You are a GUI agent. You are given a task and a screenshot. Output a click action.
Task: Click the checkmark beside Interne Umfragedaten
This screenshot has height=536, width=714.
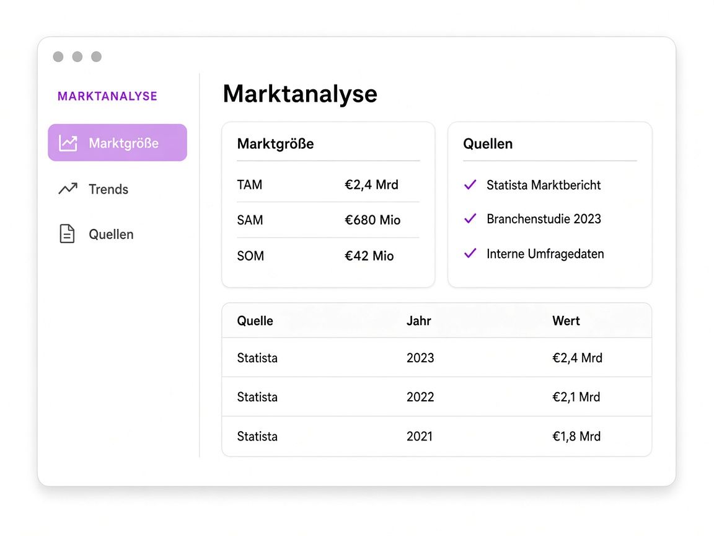click(470, 253)
